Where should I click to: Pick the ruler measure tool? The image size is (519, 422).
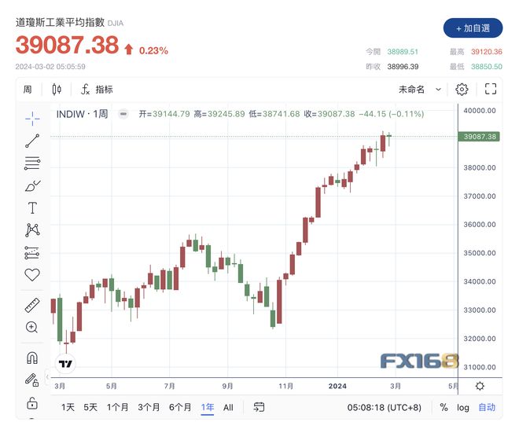[x=32, y=305]
